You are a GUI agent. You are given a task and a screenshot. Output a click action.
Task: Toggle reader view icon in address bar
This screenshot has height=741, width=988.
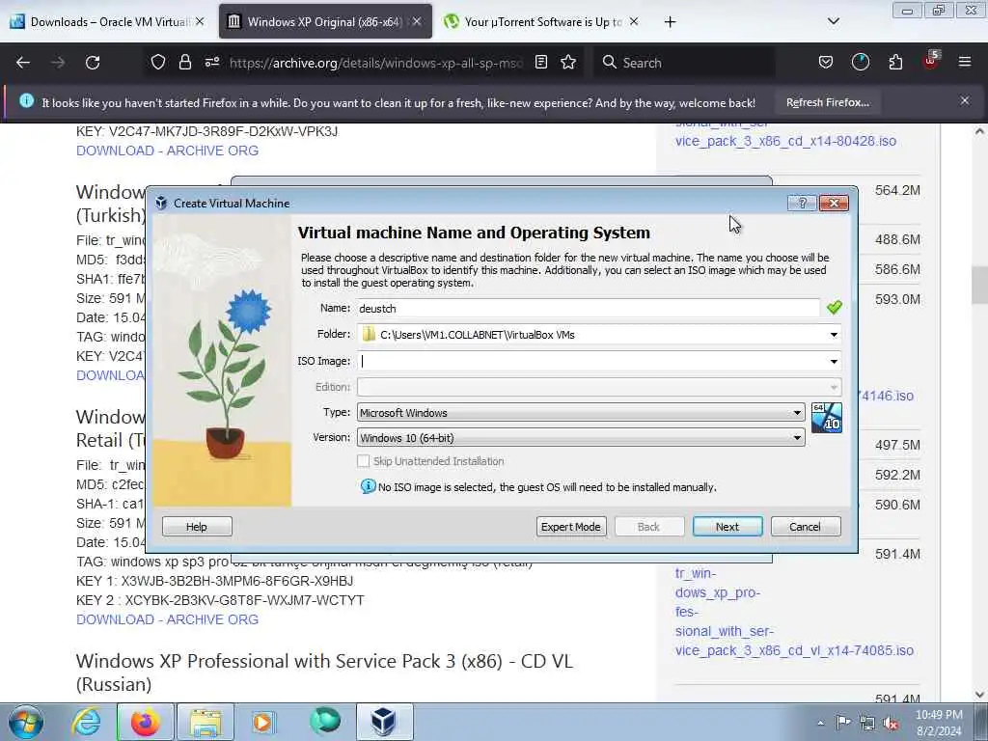tap(540, 63)
